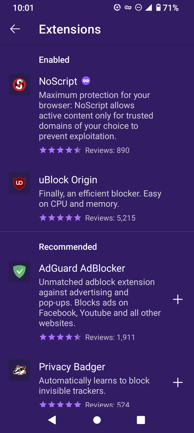The height and width of the screenshot is (433, 194).
Task: Click the uBlock Origin shield icon
Action: tap(19, 183)
